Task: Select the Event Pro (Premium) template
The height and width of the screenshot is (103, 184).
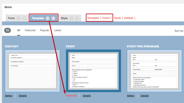Action: pyautogui.click(x=130, y=96)
